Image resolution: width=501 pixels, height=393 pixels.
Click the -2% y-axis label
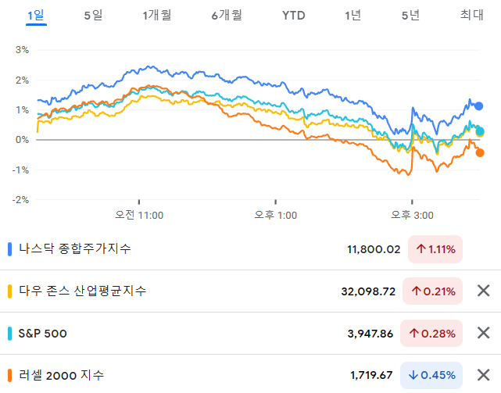pos(20,200)
